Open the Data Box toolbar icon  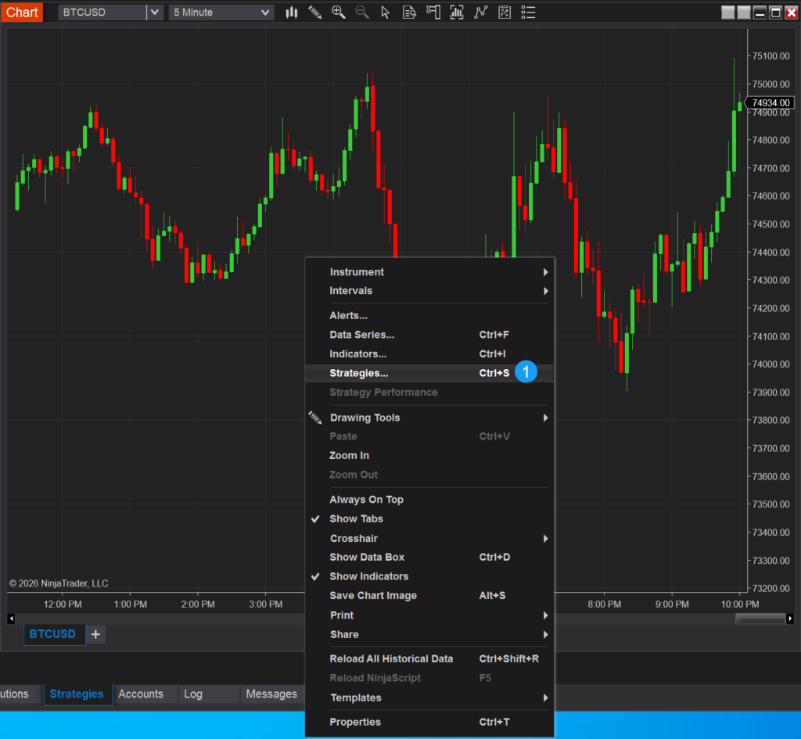pyautogui.click(x=409, y=13)
